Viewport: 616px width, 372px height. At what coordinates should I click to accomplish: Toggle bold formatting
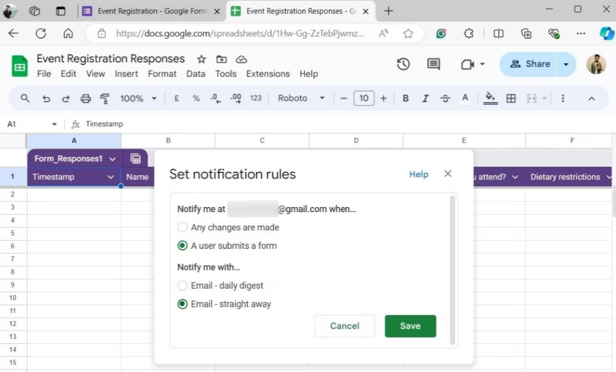click(x=405, y=98)
